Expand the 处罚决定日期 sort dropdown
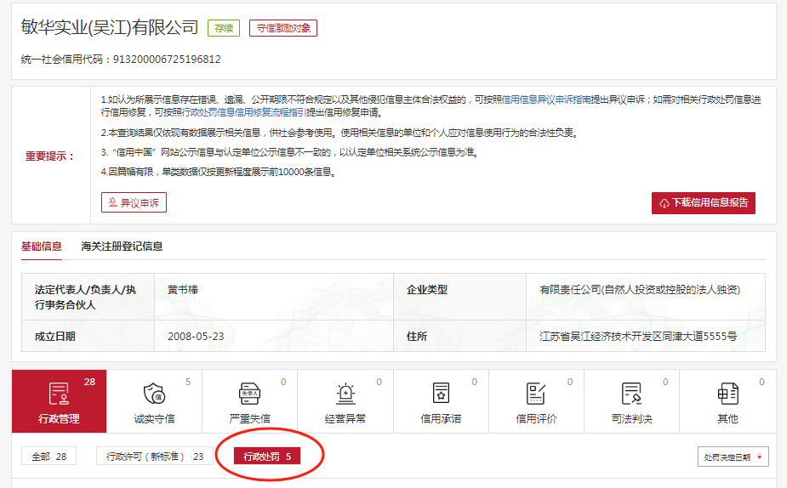Viewport: 787px width, 488px height. click(x=733, y=457)
